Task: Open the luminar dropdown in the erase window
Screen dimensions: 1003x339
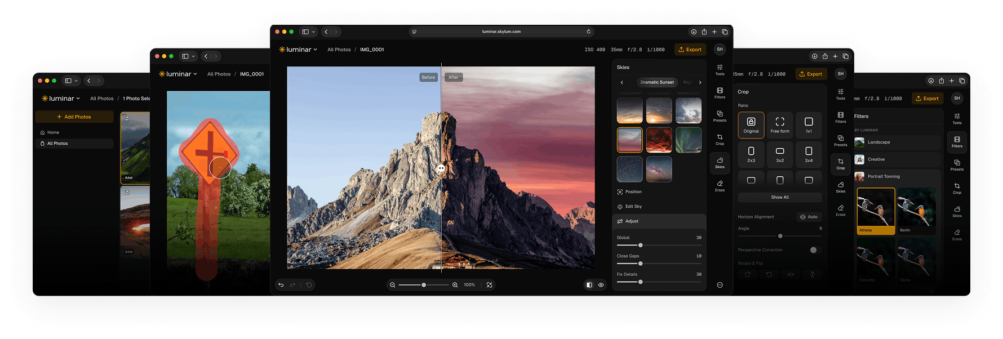Action: (x=178, y=74)
